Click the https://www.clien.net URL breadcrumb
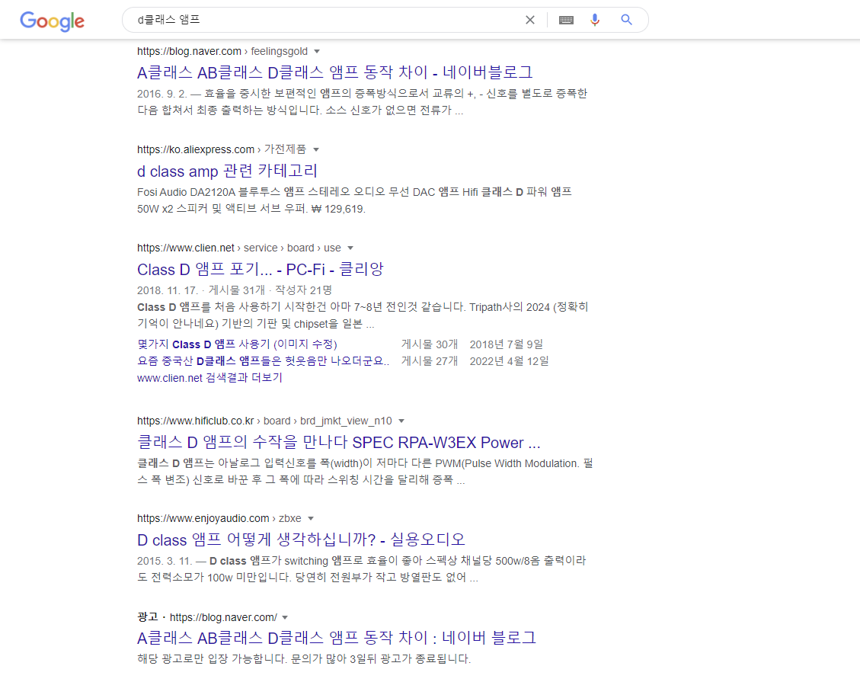 (239, 248)
